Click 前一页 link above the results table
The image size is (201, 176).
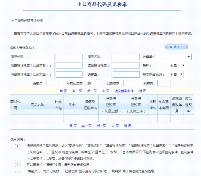[x=77, y=91]
